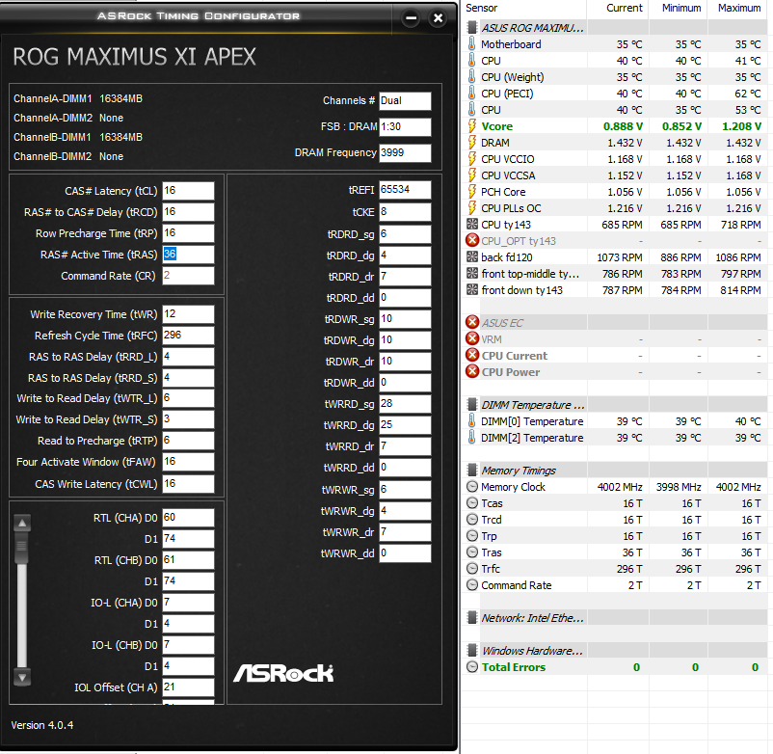Click the CPU (PECI) thermometer icon

(x=471, y=94)
